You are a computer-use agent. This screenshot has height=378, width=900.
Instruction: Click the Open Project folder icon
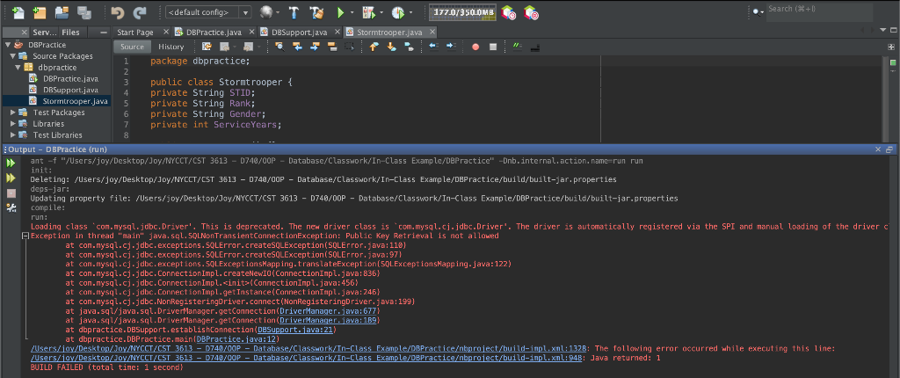tap(62, 12)
